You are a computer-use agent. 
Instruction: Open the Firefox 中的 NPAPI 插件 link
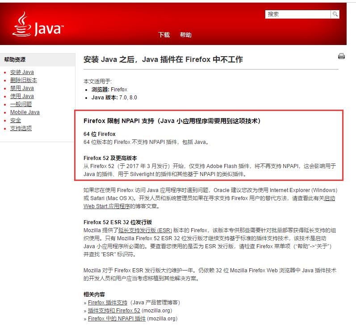(x=117, y=319)
